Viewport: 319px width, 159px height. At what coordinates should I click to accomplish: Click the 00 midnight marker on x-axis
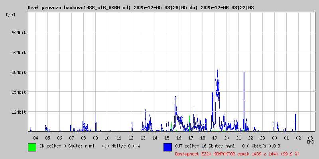click(274, 138)
